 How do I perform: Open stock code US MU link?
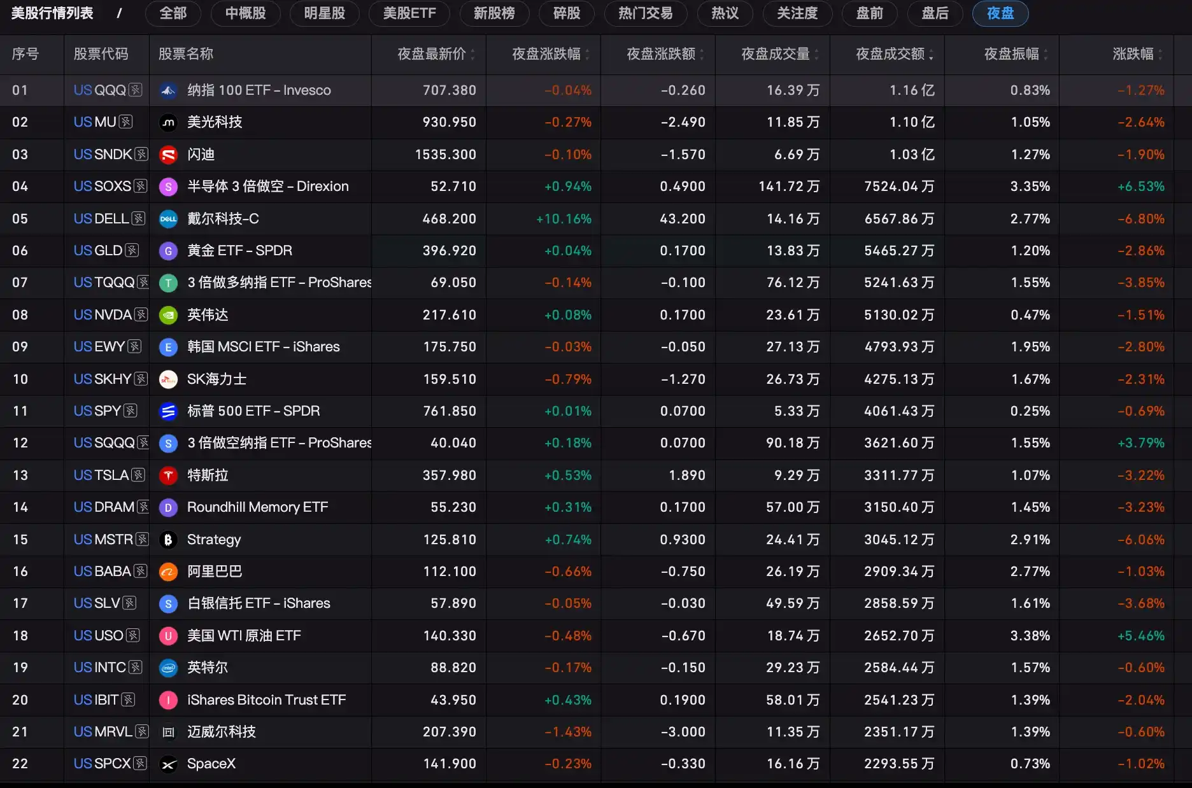[95, 122]
